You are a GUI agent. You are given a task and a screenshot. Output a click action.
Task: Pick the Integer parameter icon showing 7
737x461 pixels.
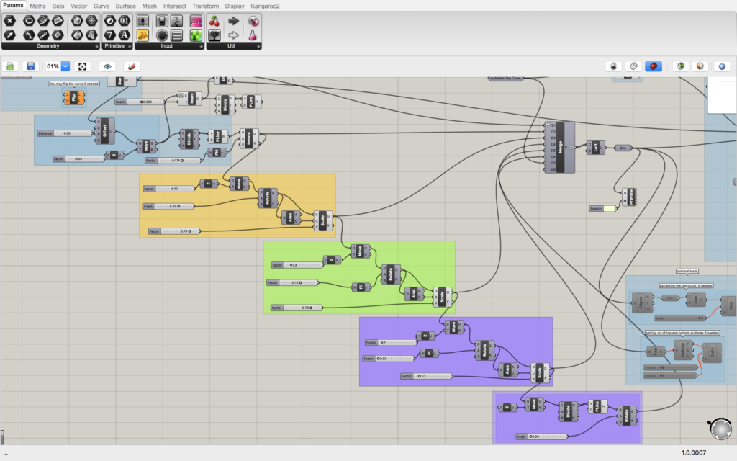tap(109, 35)
